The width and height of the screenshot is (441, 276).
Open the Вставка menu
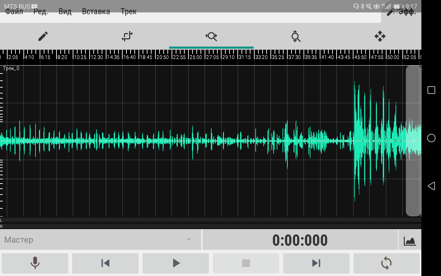[x=96, y=11]
